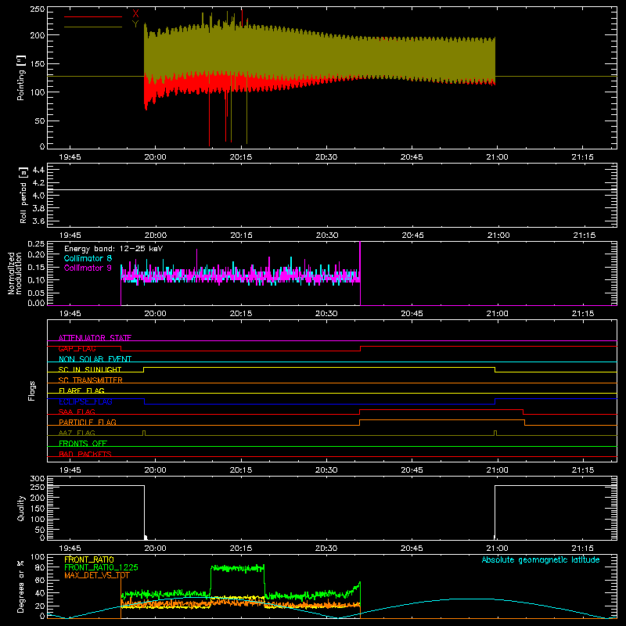This screenshot has height=626, width=626.
Task: Click the 250 value on Pointing y-axis
Action: tap(38, 9)
